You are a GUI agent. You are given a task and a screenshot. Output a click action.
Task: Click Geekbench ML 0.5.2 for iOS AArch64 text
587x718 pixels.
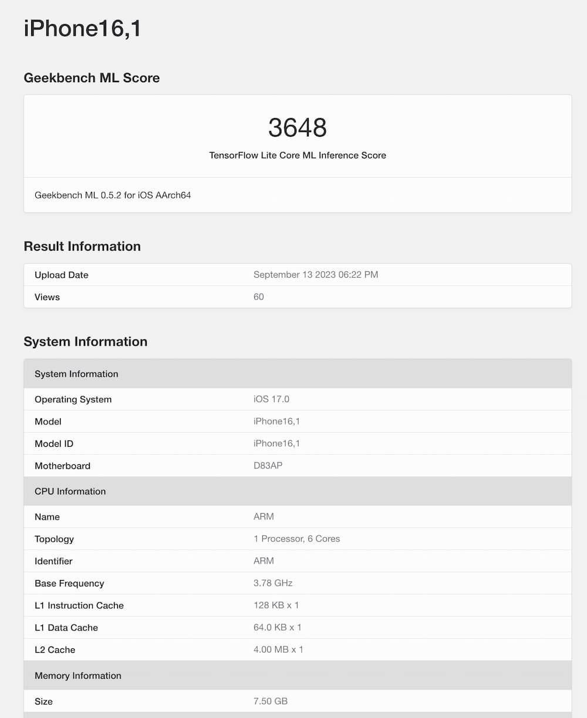point(113,195)
